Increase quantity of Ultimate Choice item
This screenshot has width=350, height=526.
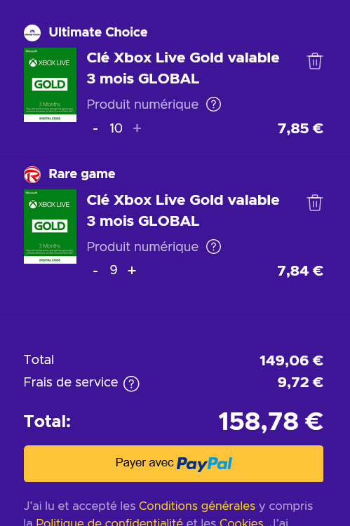(137, 128)
